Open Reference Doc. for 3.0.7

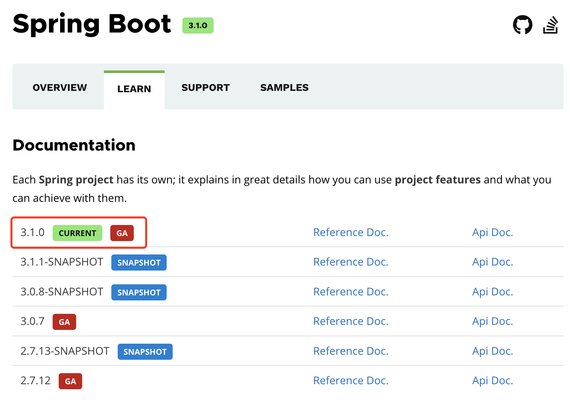351,321
